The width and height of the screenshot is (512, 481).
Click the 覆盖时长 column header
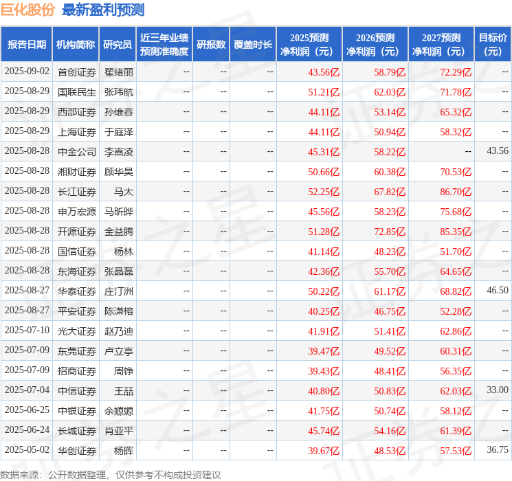click(253, 45)
